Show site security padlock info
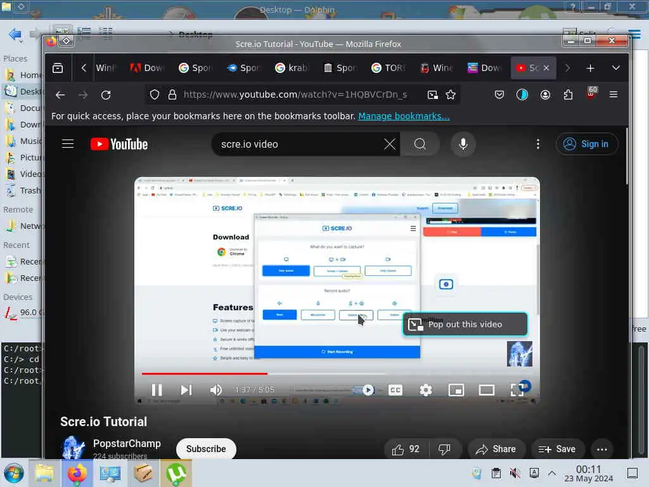The height and width of the screenshot is (487, 649). [x=172, y=95]
